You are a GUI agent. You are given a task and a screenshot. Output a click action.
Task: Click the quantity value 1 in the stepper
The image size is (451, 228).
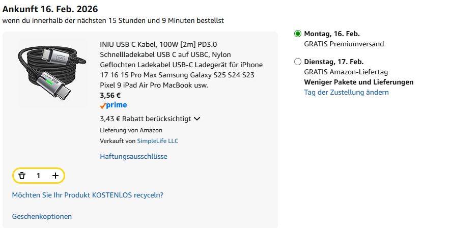38,176
